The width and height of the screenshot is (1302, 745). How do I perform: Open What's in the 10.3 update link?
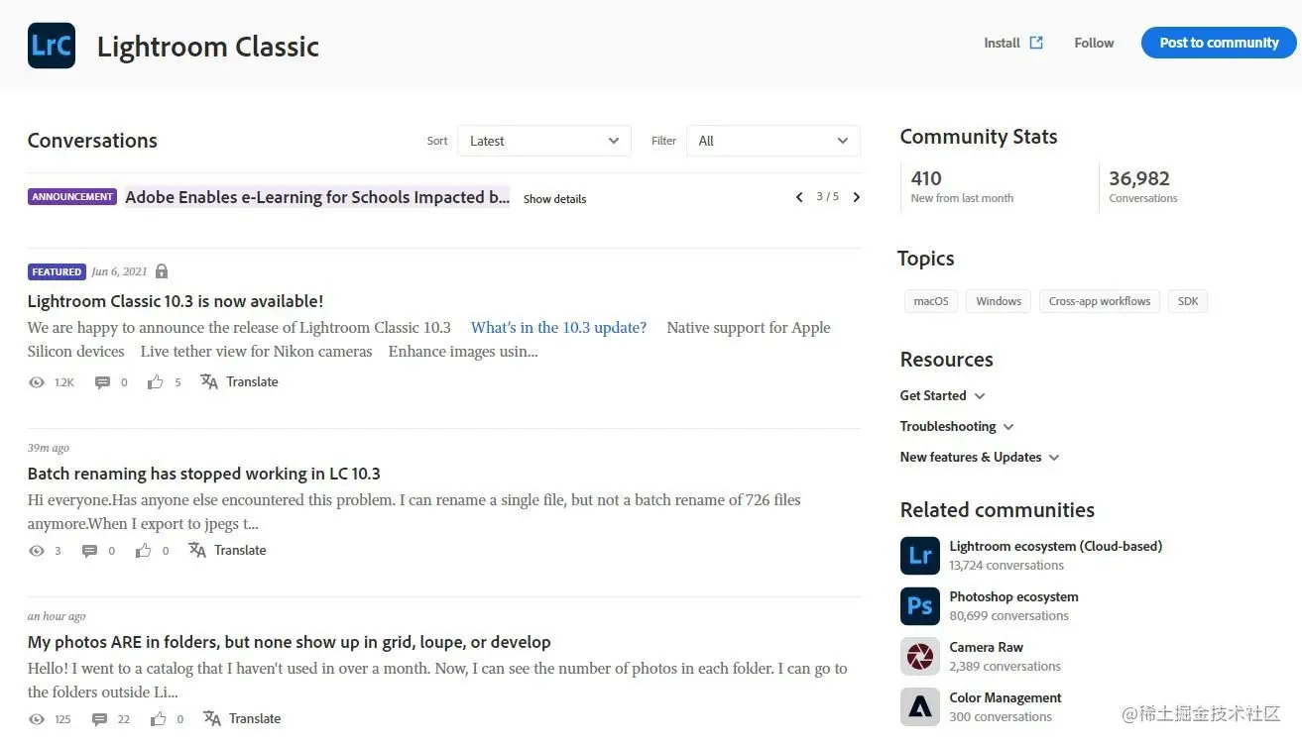[x=558, y=328]
